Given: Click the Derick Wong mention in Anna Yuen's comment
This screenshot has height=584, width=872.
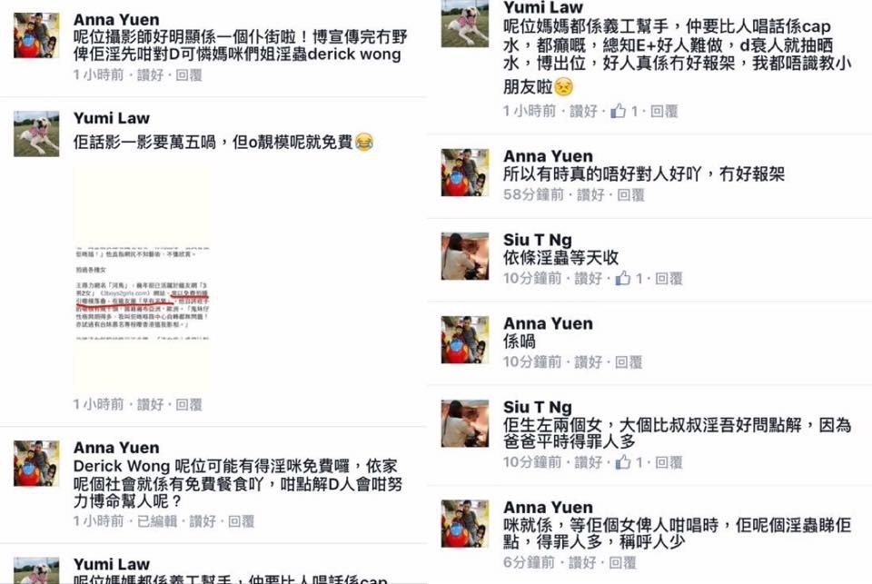Looking at the screenshot, I should (121, 466).
